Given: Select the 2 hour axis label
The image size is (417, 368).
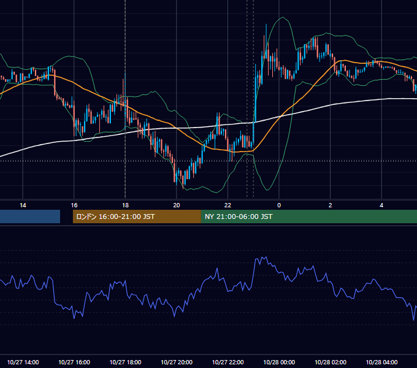Looking at the screenshot, I should pos(331,205).
